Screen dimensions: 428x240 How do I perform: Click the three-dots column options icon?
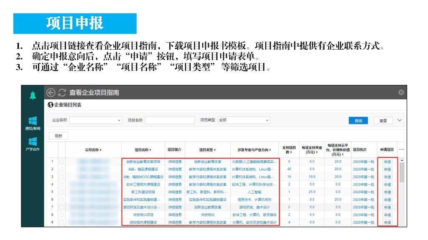click(402, 149)
